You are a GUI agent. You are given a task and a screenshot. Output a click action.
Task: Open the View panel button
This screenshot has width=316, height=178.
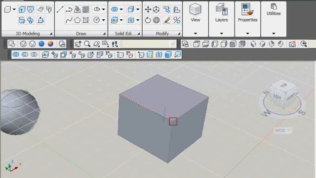(x=196, y=19)
